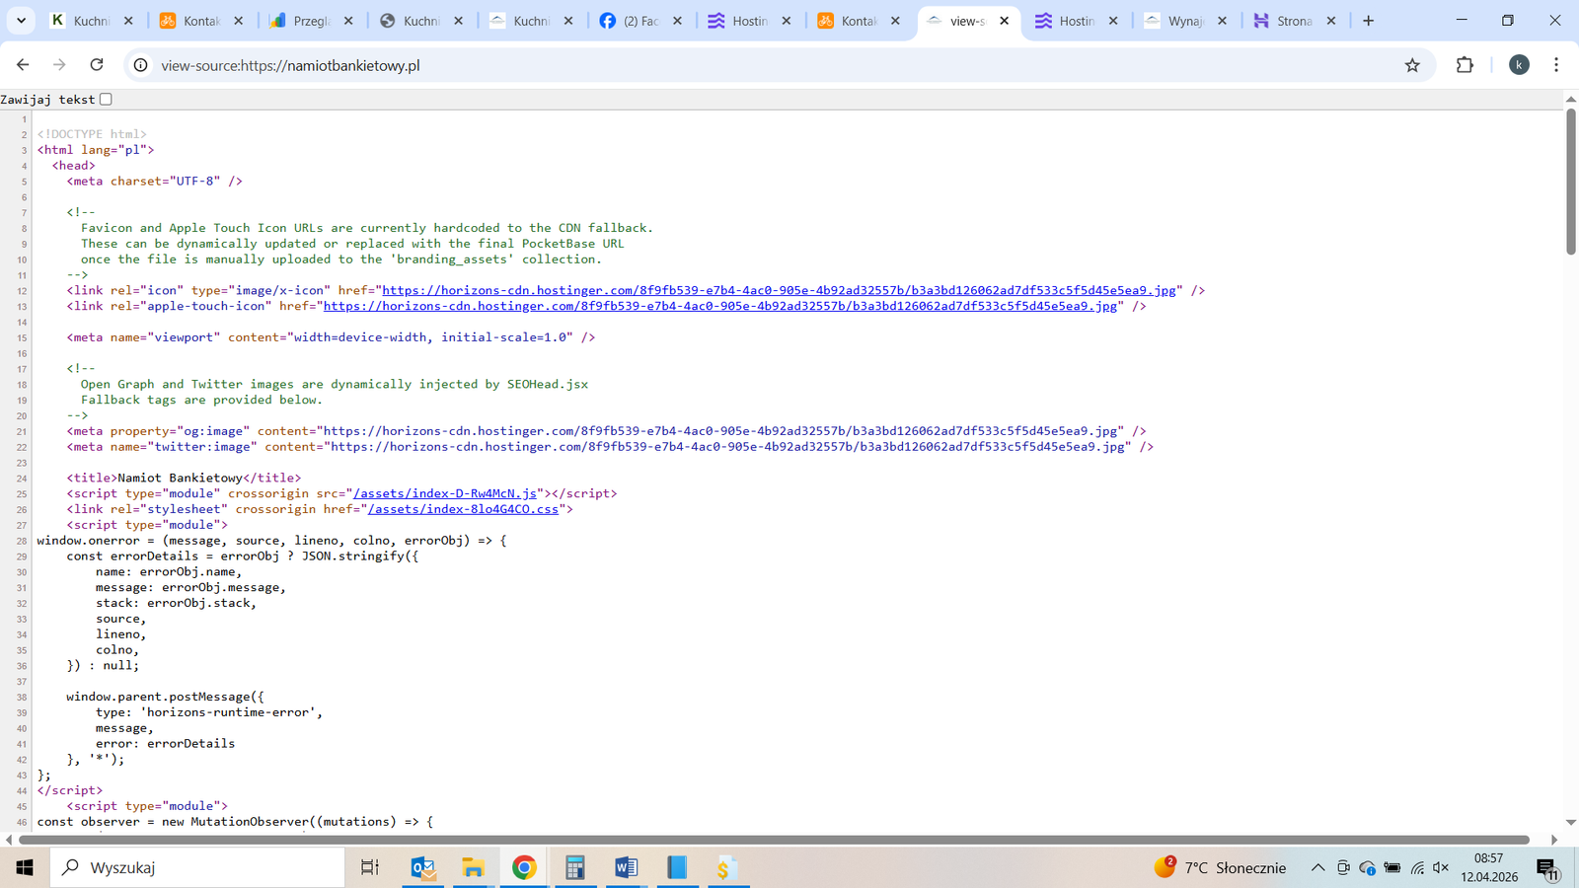The height and width of the screenshot is (888, 1579).
Task: Open the index-8lo4G4CO.css stylesheet link
Action: [463, 509]
